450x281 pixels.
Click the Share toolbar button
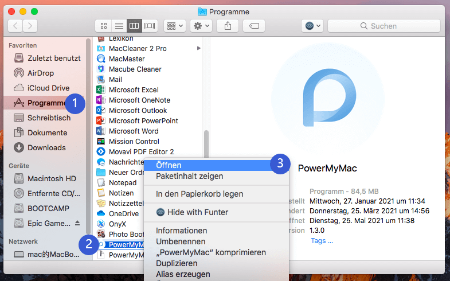tap(228, 26)
